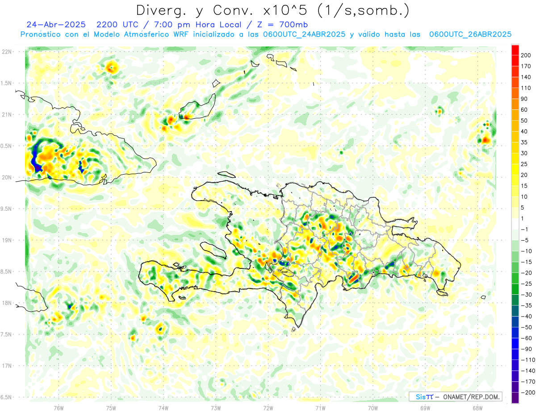Click the '70W' longitude label
Viewport: 536px width, 414px height.
coord(373,408)
